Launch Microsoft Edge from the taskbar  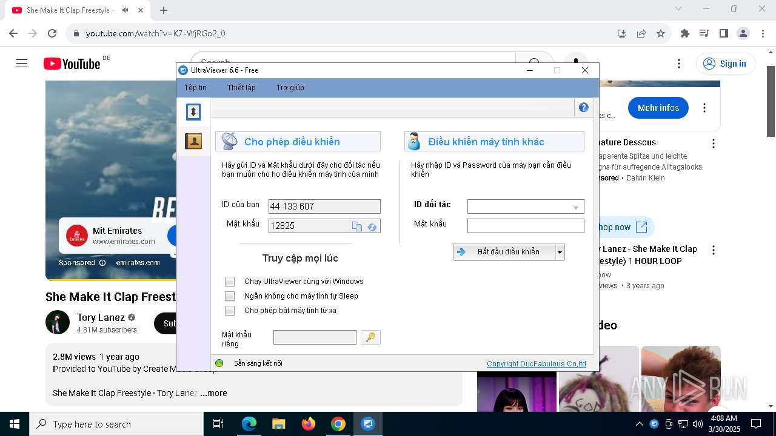tap(249, 424)
